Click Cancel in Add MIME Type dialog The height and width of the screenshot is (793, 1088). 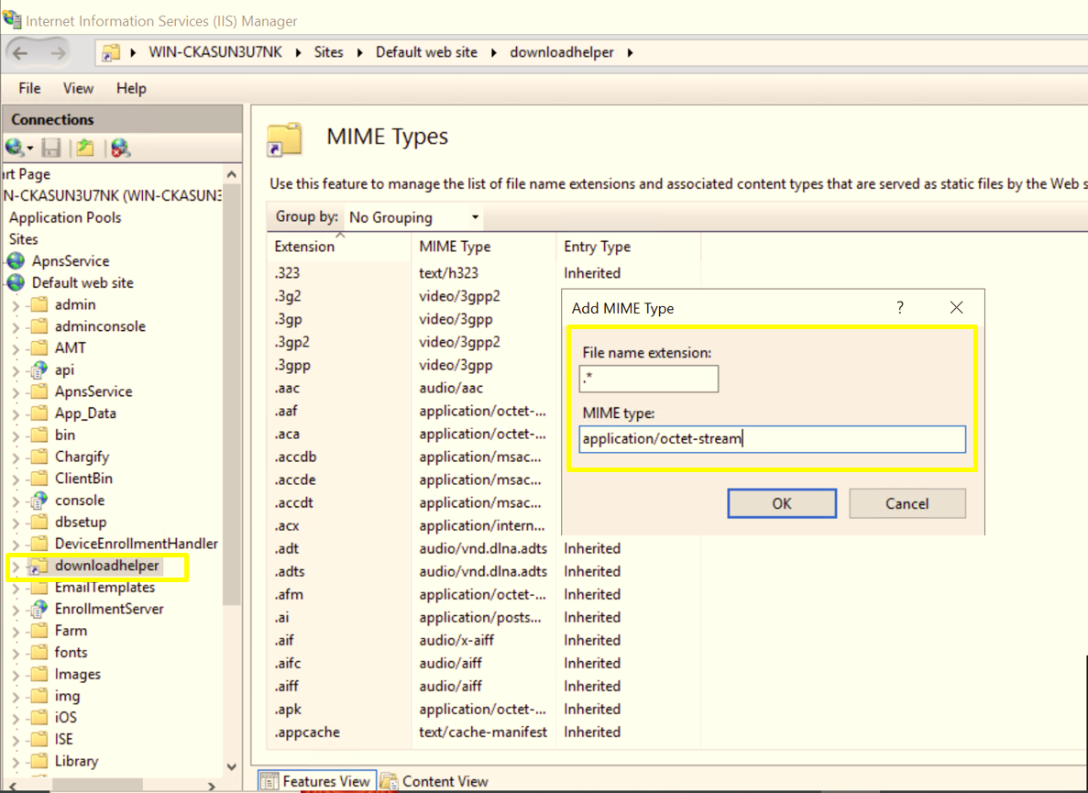[x=907, y=503]
